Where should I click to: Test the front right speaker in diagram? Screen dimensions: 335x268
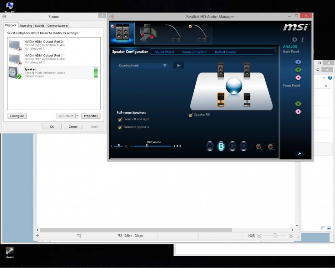(247, 70)
